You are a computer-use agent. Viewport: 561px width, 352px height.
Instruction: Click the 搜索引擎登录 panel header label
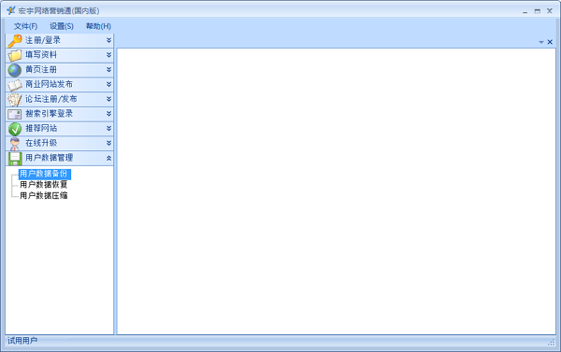(x=49, y=114)
